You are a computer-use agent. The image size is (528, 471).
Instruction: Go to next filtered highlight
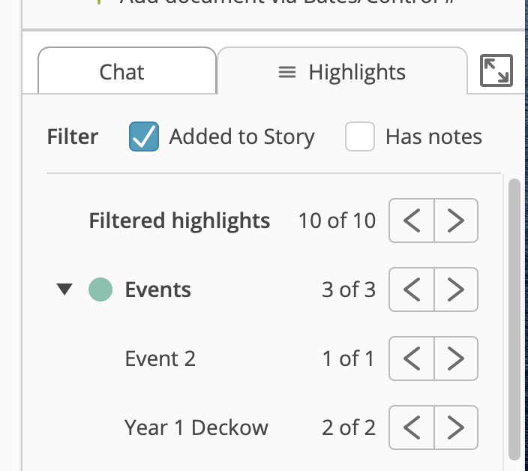[456, 220]
